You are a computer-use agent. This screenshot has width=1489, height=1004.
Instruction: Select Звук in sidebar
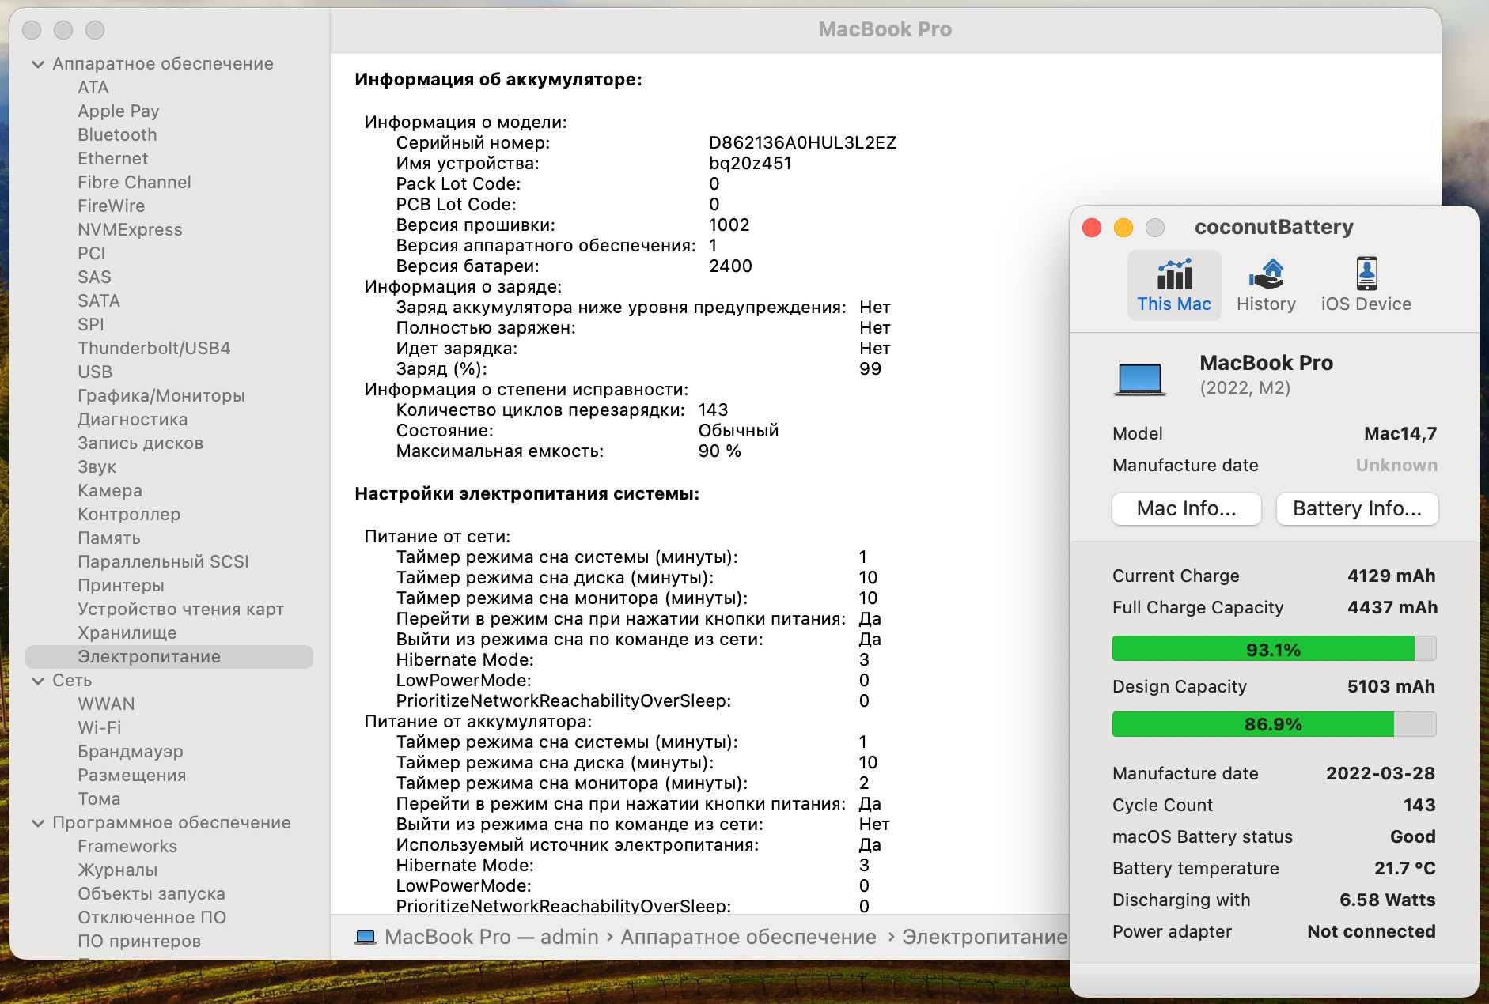click(97, 467)
